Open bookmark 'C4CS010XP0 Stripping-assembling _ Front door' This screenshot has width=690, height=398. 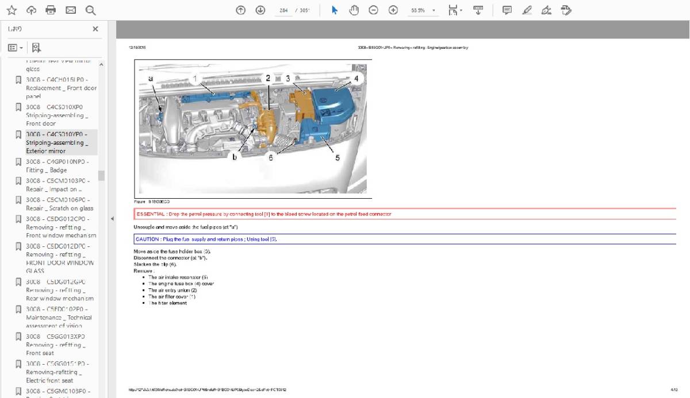tap(57, 115)
